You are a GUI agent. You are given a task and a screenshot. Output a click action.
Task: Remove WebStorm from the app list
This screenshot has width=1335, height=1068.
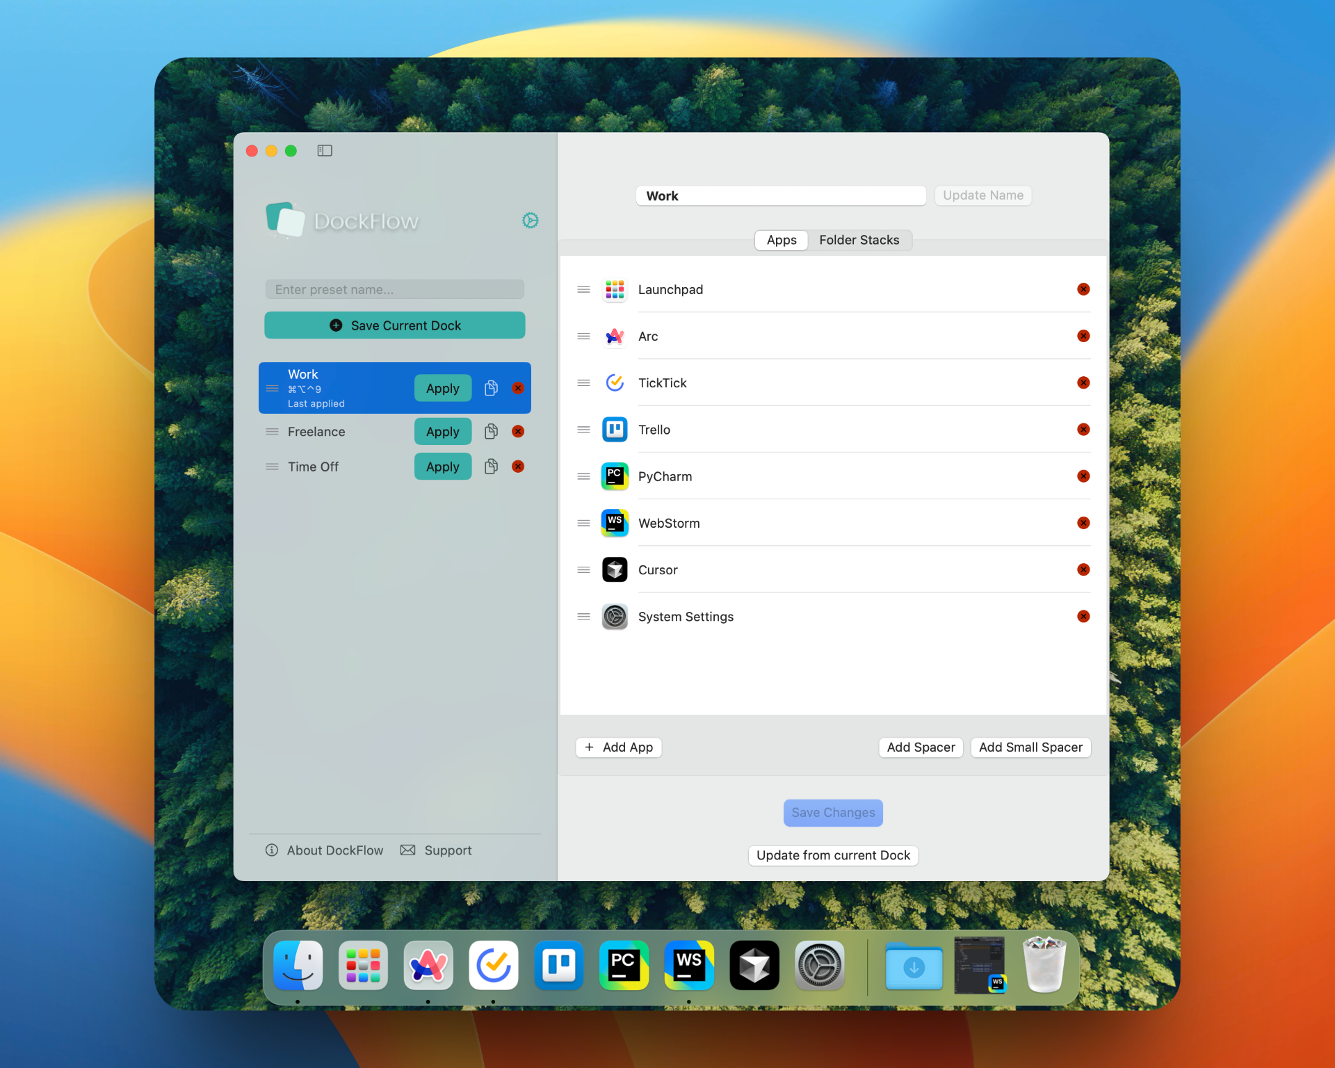[1083, 523]
